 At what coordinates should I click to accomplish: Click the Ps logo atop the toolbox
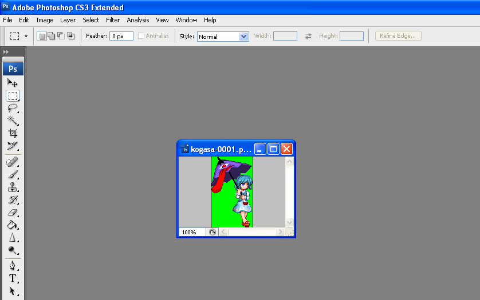(x=13, y=69)
